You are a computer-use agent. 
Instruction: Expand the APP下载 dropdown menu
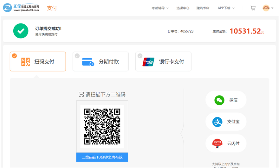(226, 8)
